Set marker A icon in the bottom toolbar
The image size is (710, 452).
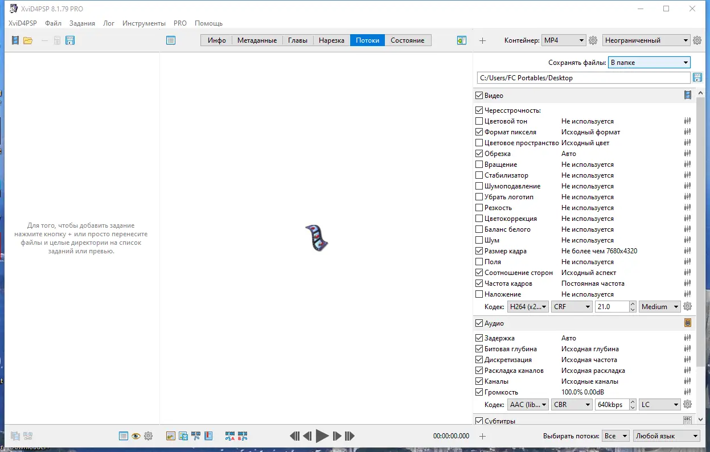pos(230,436)
